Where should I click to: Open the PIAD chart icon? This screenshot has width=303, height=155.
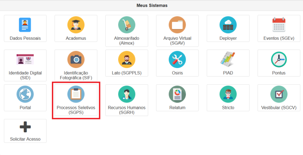228,60
